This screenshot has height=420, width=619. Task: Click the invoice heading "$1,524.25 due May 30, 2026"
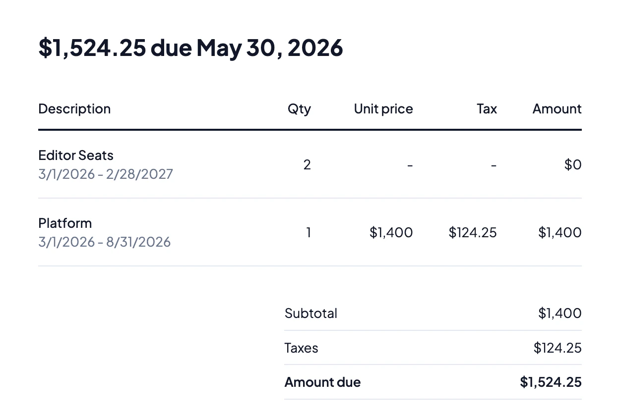click(190, 48)
